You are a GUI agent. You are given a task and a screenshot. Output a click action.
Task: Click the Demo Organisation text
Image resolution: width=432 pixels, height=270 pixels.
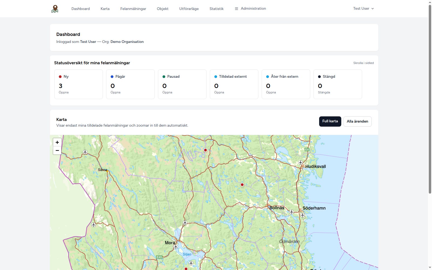click(x=127, y=42)
